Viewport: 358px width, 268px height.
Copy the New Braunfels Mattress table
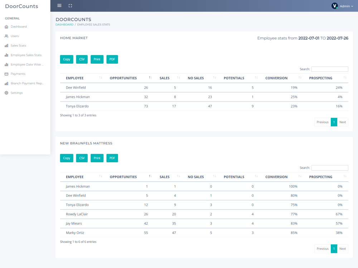pyautogui.click(x=67, y=158)
